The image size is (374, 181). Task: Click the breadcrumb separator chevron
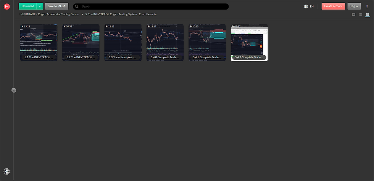coord(82,14)
